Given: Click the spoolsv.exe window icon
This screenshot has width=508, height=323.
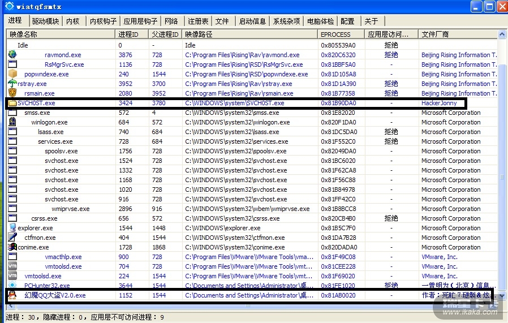Looking at the screenshot, I should click(x=12, y=150).
